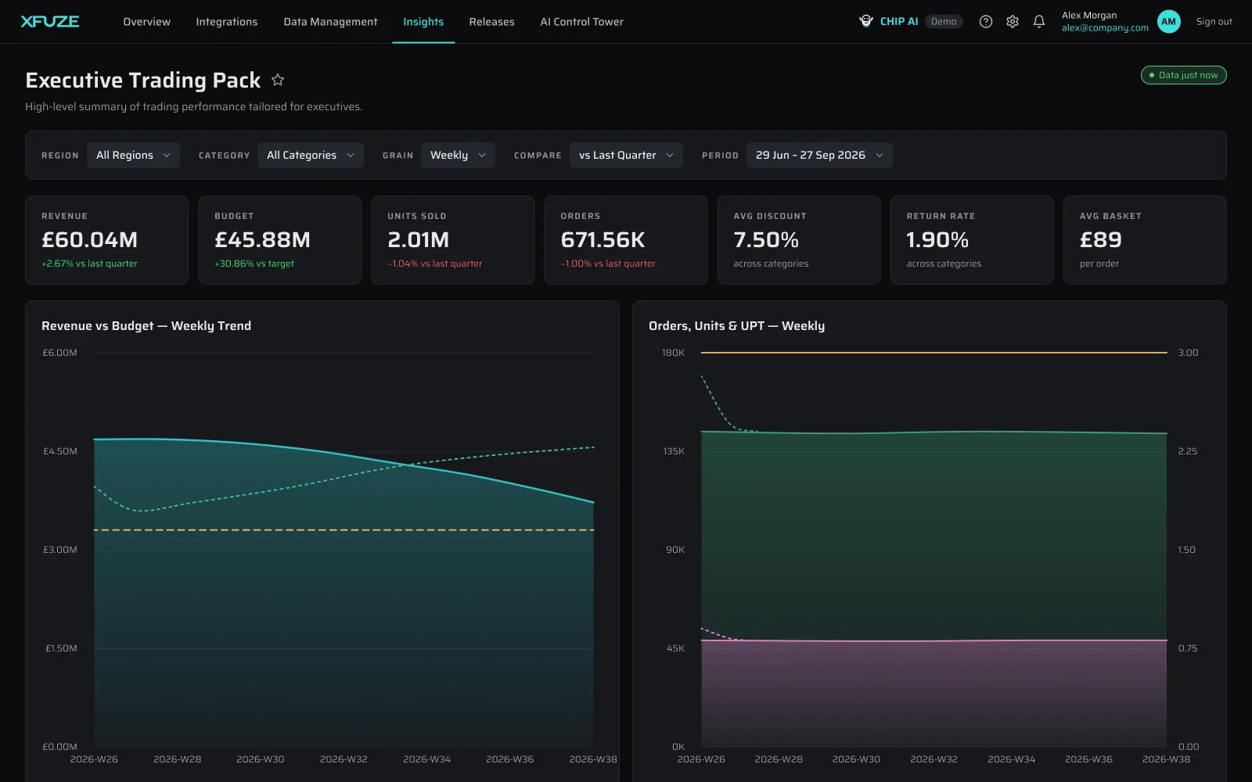This screenshot has height=782, width=1252.
Task: Click 2026-W38 label on Orders chart
Action: pos(1166,759)
